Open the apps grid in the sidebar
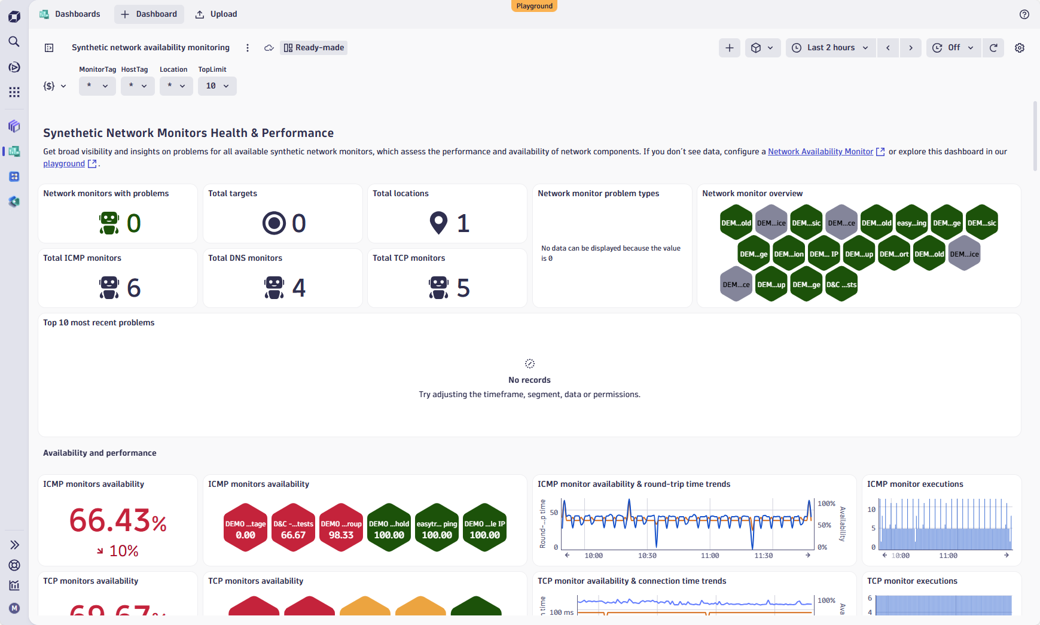 click(x=14, y=92)
